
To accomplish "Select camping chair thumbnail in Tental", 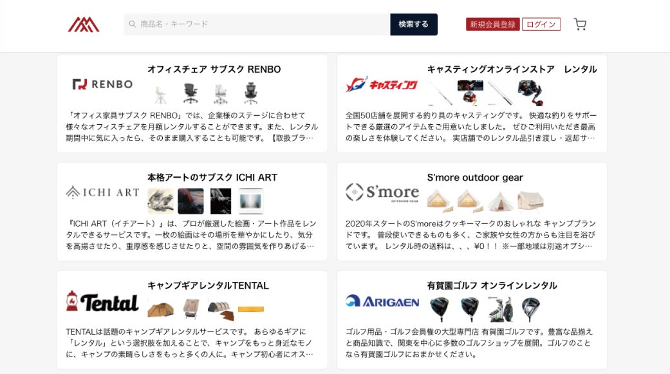I will (191, 309).
